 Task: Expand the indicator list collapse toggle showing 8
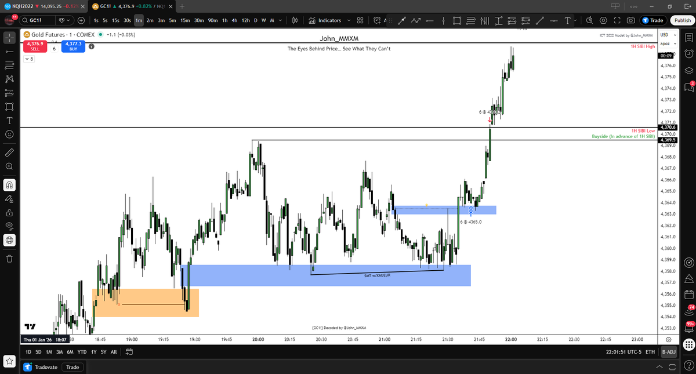click(29, 59)
